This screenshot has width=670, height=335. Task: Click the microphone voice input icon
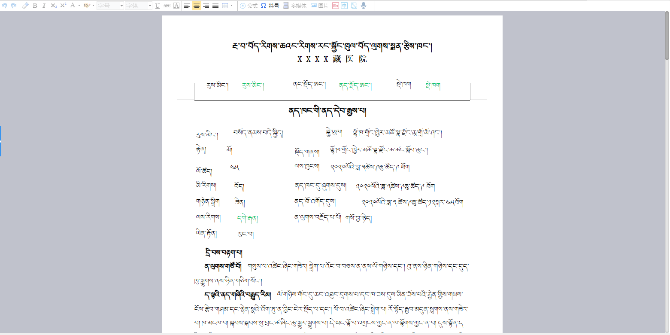click(364, 6)
